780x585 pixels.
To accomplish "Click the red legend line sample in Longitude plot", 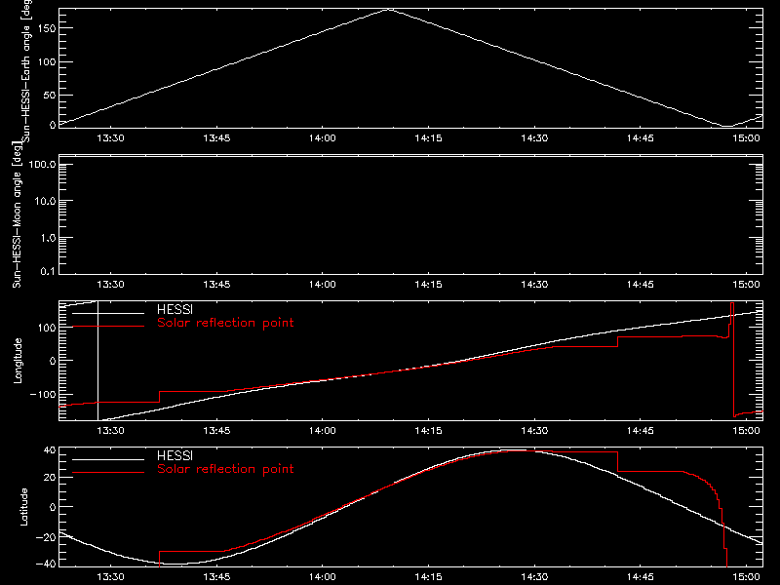I will point(108,327).
